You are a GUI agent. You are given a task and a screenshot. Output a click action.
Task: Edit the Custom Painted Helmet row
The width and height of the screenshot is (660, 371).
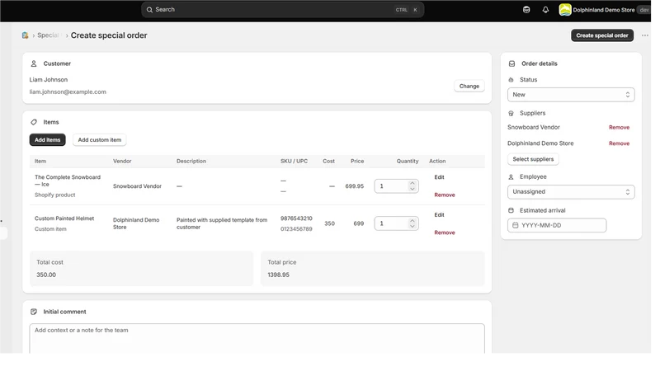(439, 214)
